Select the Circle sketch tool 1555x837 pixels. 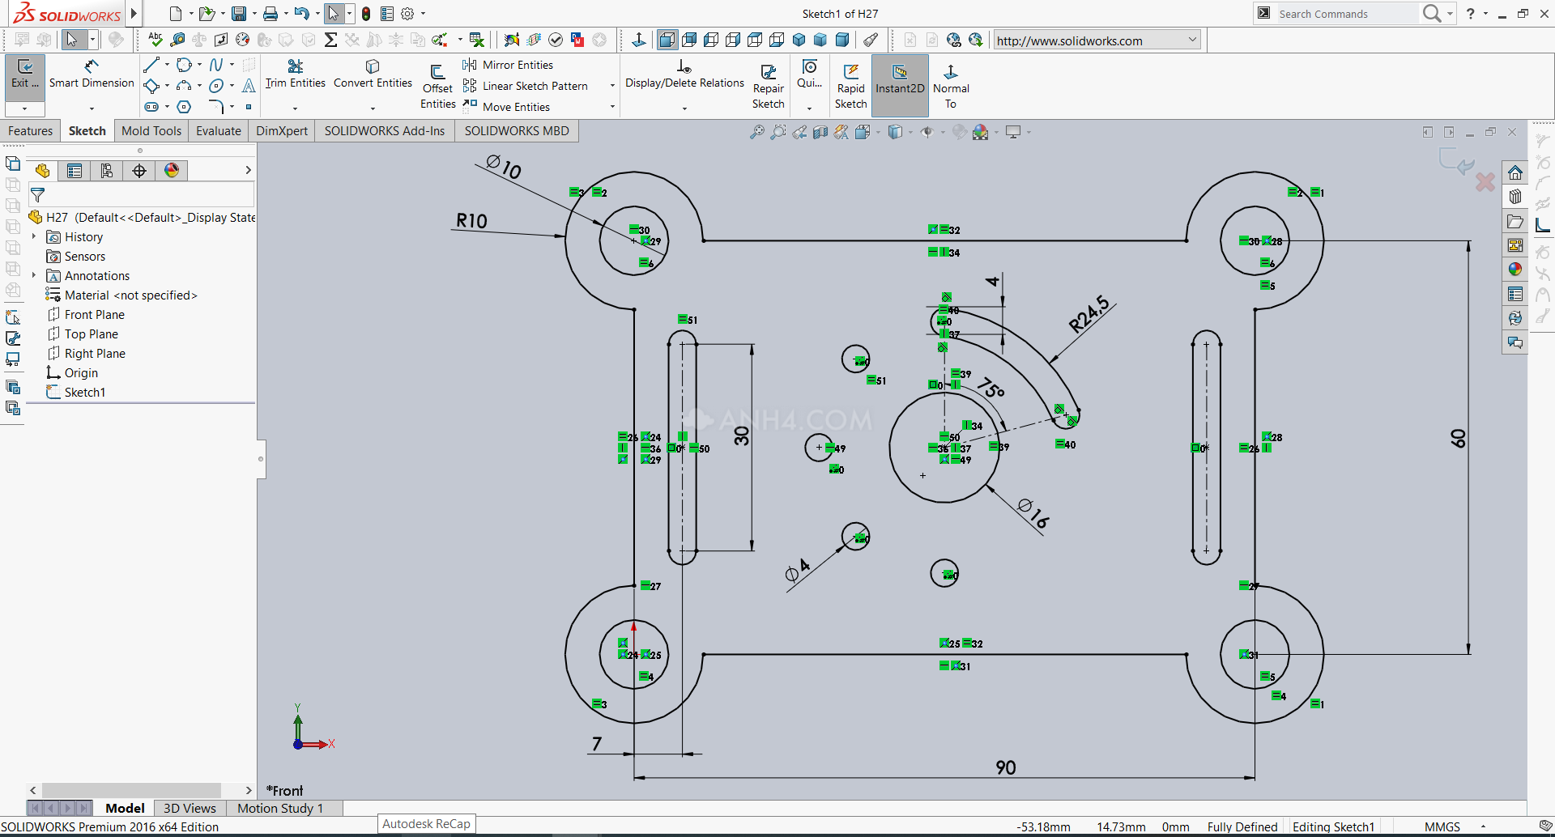[x=184, y=65]
